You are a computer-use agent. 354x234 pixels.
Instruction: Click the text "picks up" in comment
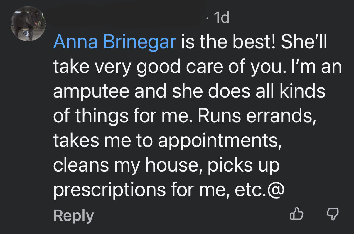(244, 165)
